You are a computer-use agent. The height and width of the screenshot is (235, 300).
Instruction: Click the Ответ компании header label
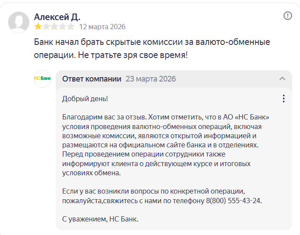91,79
